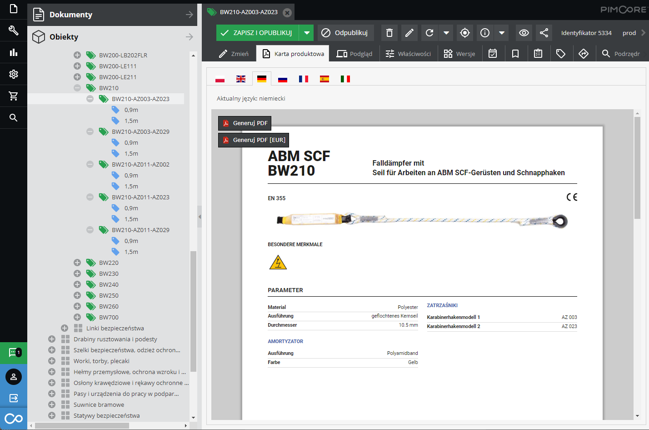
Task: Click the panel collapse splitter handle
Action: (x=200, y=217)
